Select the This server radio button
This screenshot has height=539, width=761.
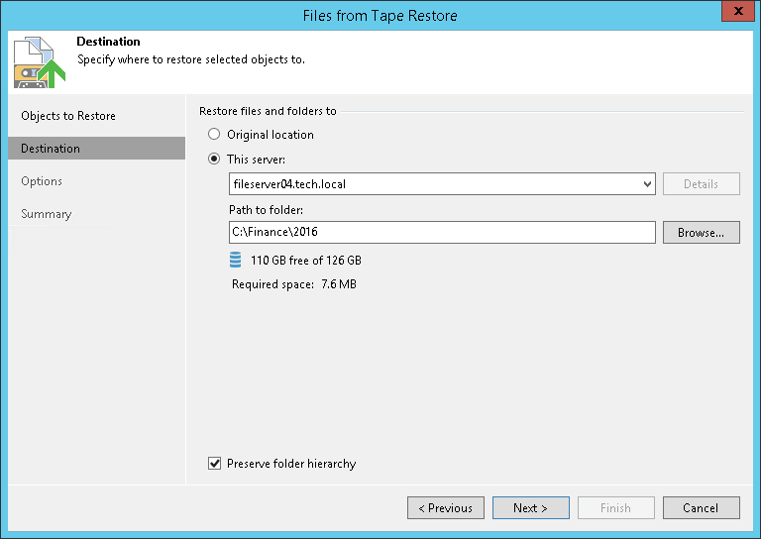coord(214,159)
